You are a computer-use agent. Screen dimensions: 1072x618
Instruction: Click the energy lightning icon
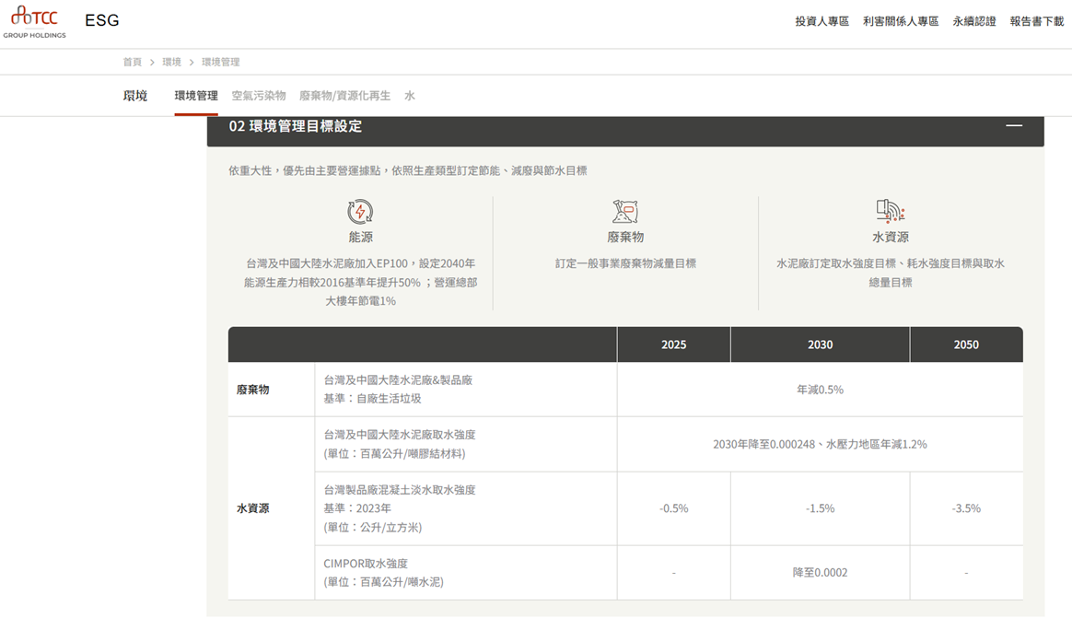[x=360, y=212]
